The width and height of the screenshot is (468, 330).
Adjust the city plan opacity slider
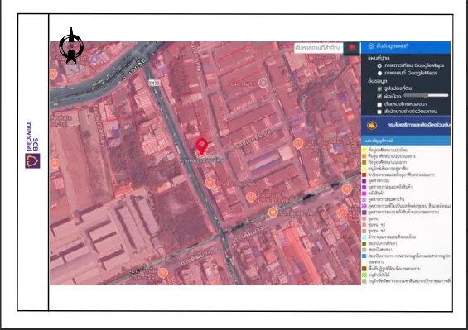[426, 95]
